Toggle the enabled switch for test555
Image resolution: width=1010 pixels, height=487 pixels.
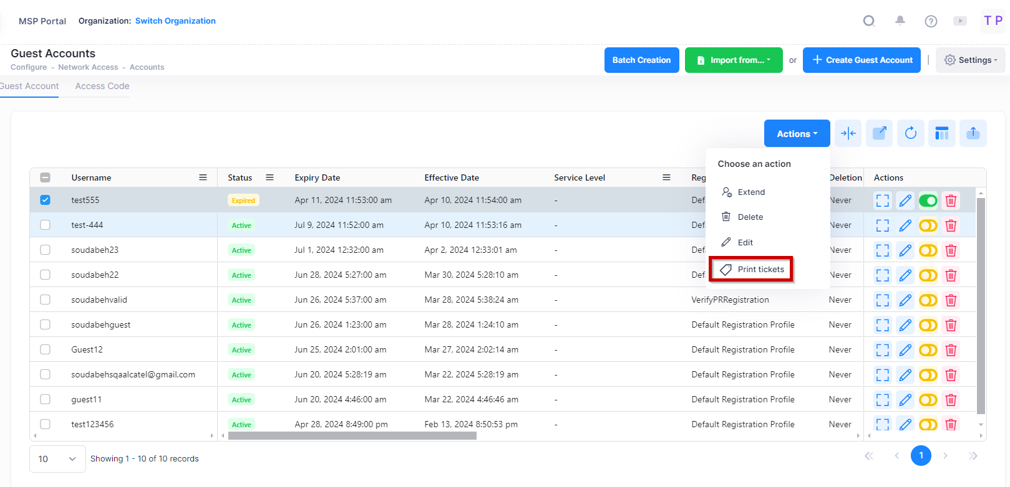tap(928, 201)
